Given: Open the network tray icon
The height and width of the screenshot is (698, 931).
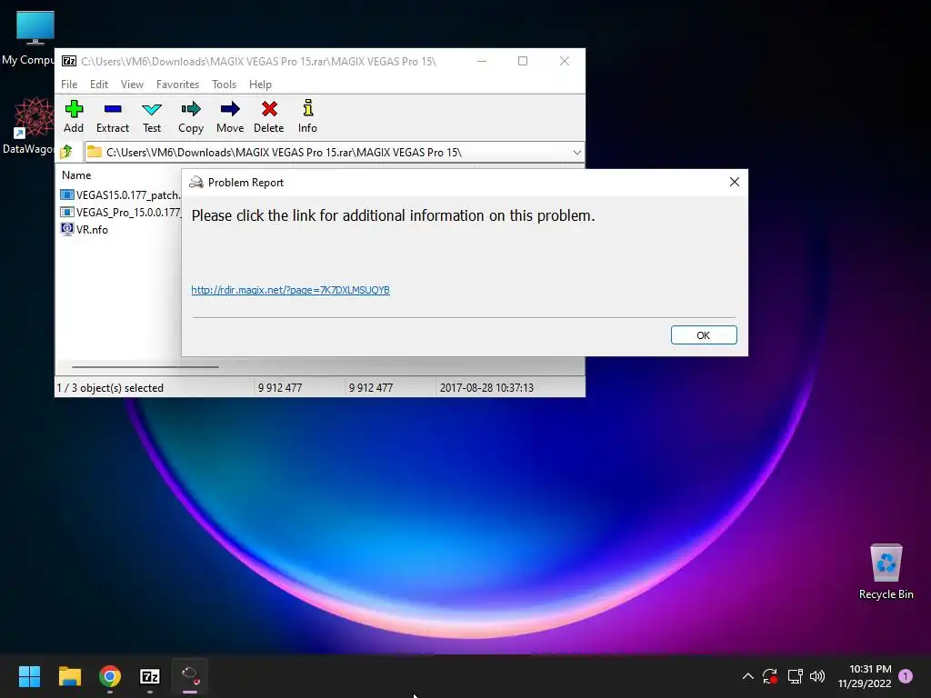Looking at the screenshot, I should coord(795,676).
